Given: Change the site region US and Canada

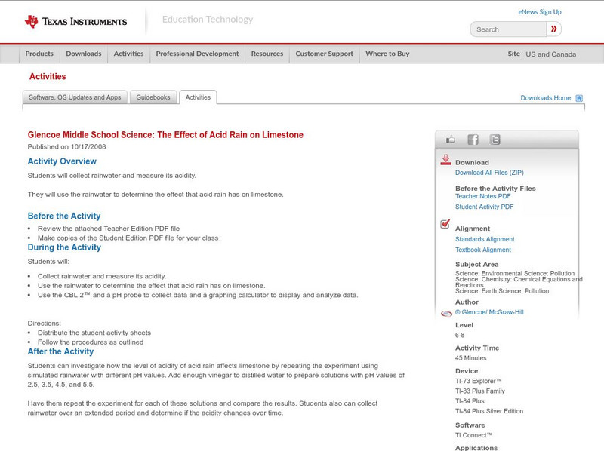Looking at the screenshot, I should (x=551, y=54).
